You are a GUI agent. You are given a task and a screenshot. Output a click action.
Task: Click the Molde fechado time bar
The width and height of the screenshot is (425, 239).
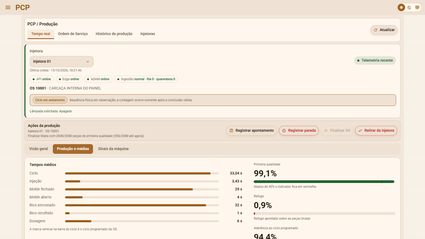142,189
